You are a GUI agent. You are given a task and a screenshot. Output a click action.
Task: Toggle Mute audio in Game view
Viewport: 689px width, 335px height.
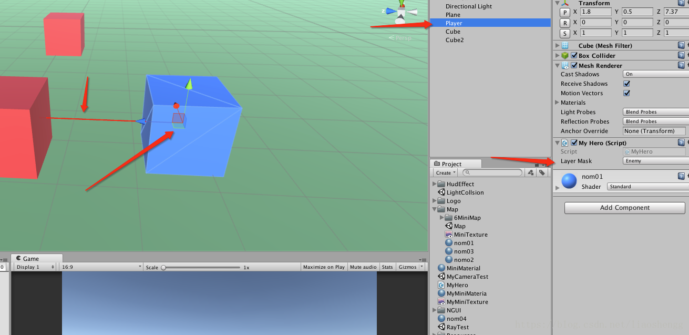[x=363, y=267]
